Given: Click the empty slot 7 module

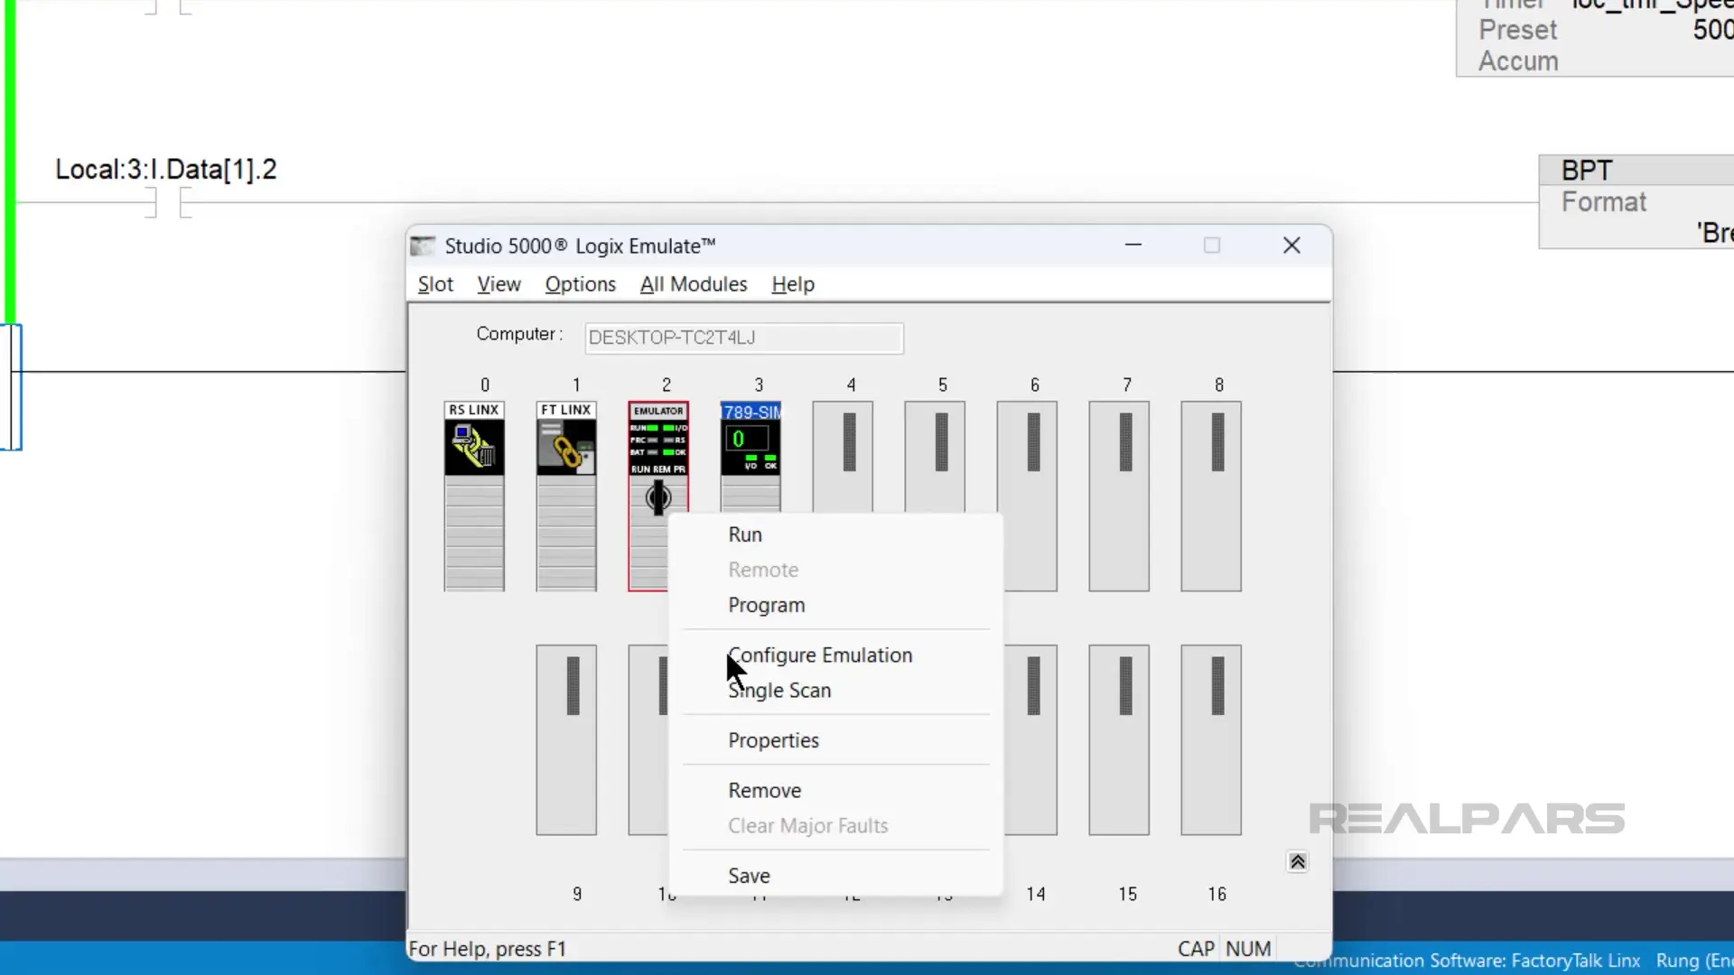Looking at the screenshot, I should click(1119, 496).
